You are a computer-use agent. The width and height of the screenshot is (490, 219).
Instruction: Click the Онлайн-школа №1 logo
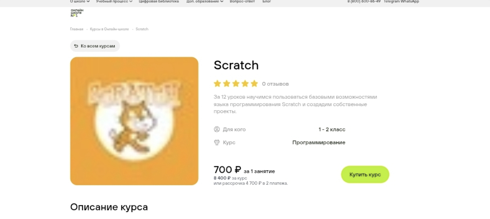click(x=77, y=13)
